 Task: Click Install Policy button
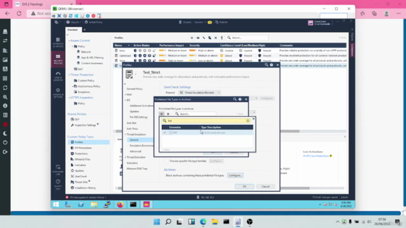pyautogui.click(x=93, y=22)
